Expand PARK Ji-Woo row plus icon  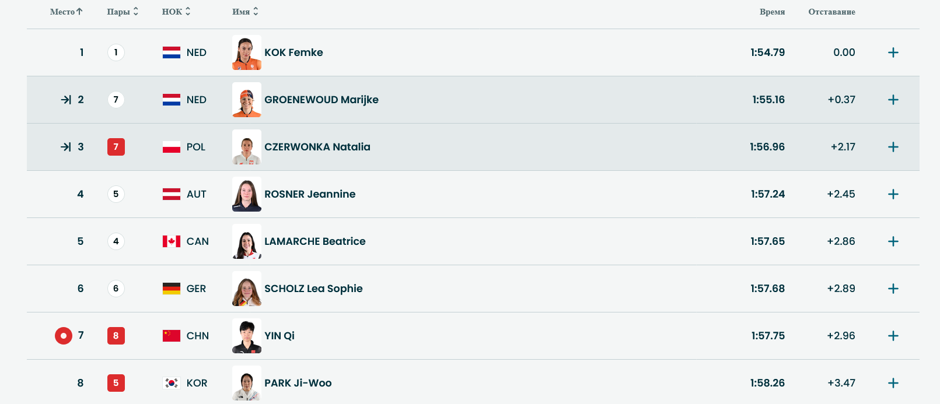click(x=893, y=383)
